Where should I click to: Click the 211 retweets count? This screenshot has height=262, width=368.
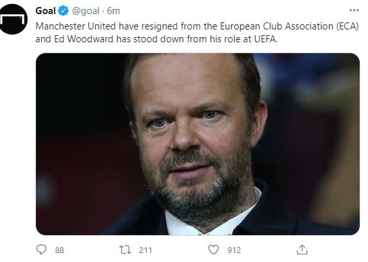pyautogui.click(x=145, y=250)
